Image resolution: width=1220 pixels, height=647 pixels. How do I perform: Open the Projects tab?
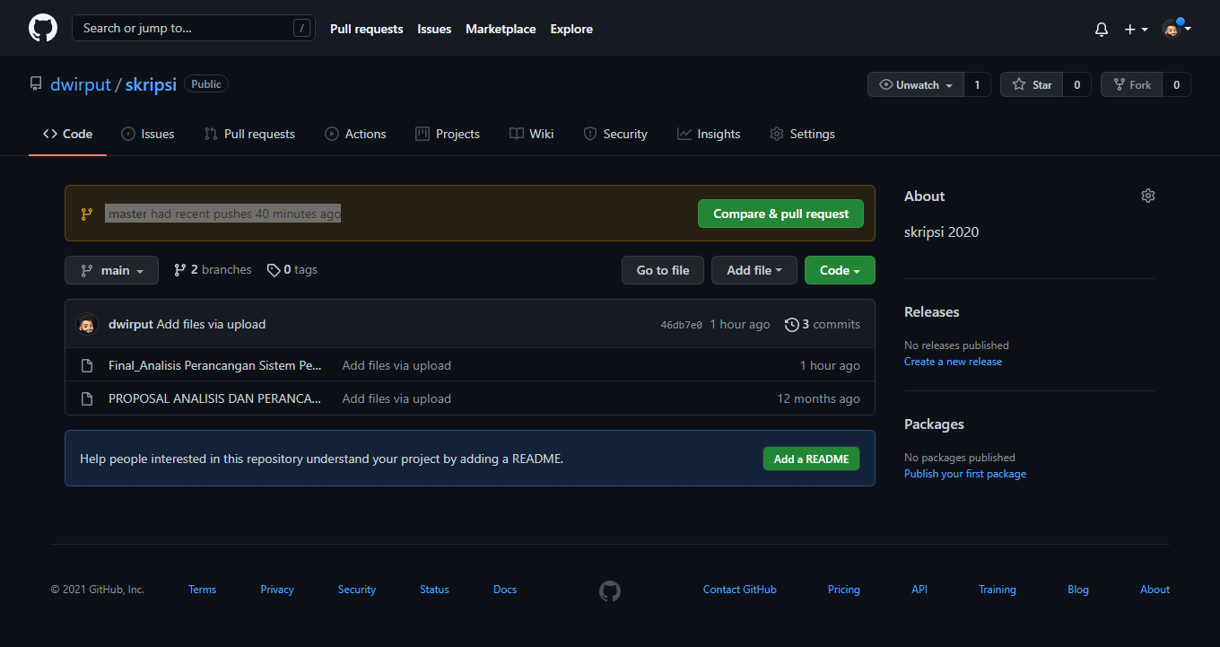[x=448, y=134]
